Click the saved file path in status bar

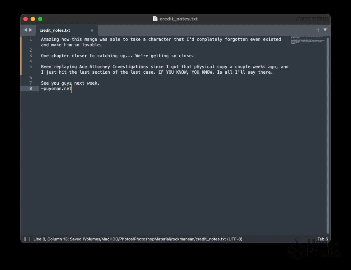coord(154,239)
